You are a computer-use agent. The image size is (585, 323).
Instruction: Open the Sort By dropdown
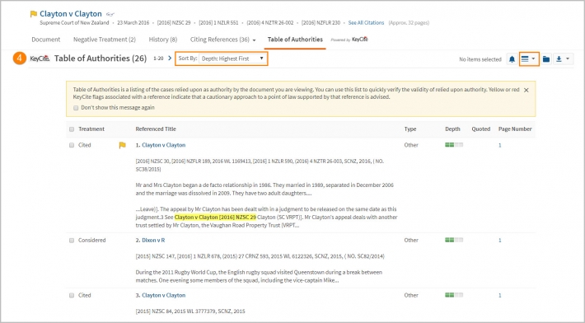coord(232,59)
